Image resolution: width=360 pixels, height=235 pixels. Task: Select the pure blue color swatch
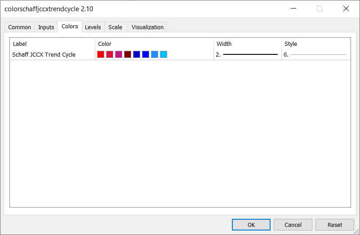tap(146, 54)
